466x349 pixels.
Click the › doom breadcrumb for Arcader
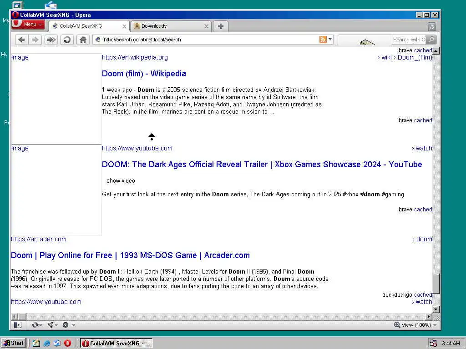422,239
